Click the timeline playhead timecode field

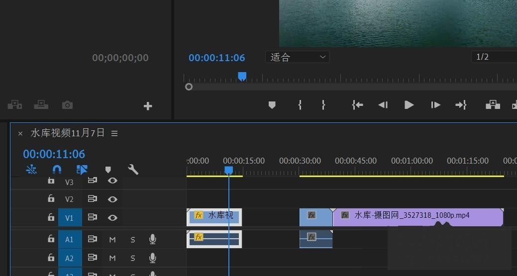coord(54,154)
